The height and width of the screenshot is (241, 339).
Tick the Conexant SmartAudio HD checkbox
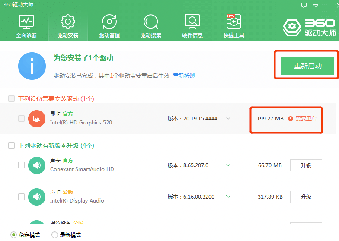22,165
